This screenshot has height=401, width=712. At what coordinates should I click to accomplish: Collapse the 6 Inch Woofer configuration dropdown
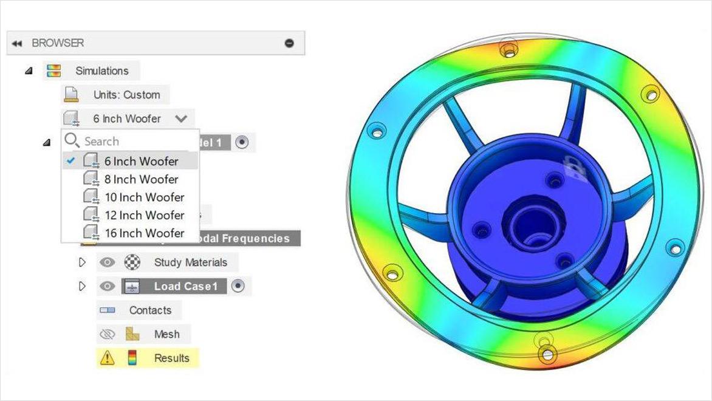click(x=180, y=118)
